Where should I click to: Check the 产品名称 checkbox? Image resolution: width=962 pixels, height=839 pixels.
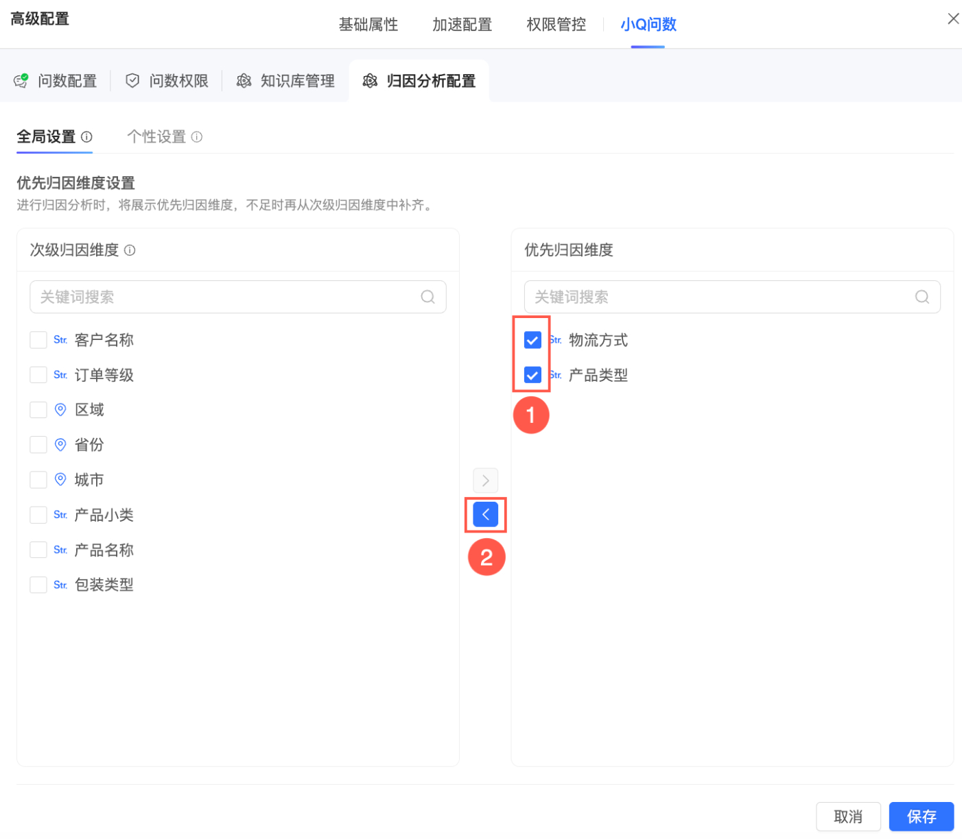[x=38, y=550]
